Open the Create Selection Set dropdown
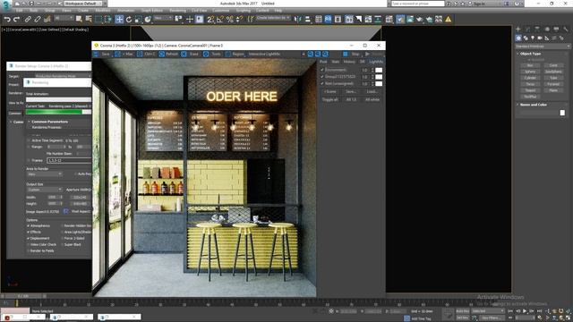This screenshot has height=322, width=573. tap(274, 18)
